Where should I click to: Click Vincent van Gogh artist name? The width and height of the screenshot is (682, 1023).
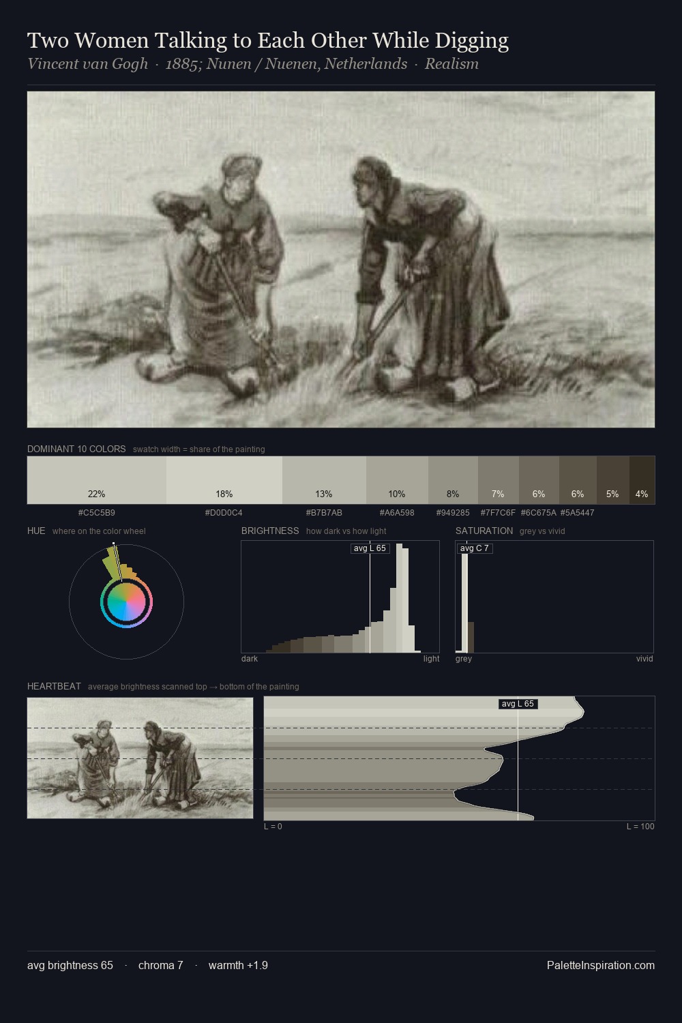(87, 64)
